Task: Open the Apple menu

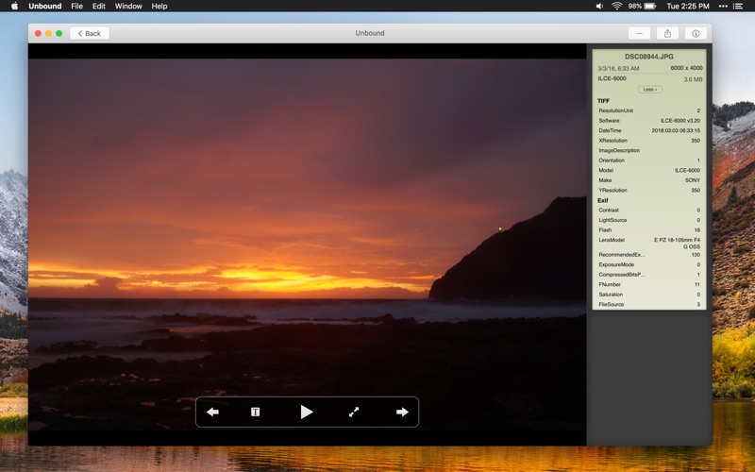Action: (x=14, y=6)
